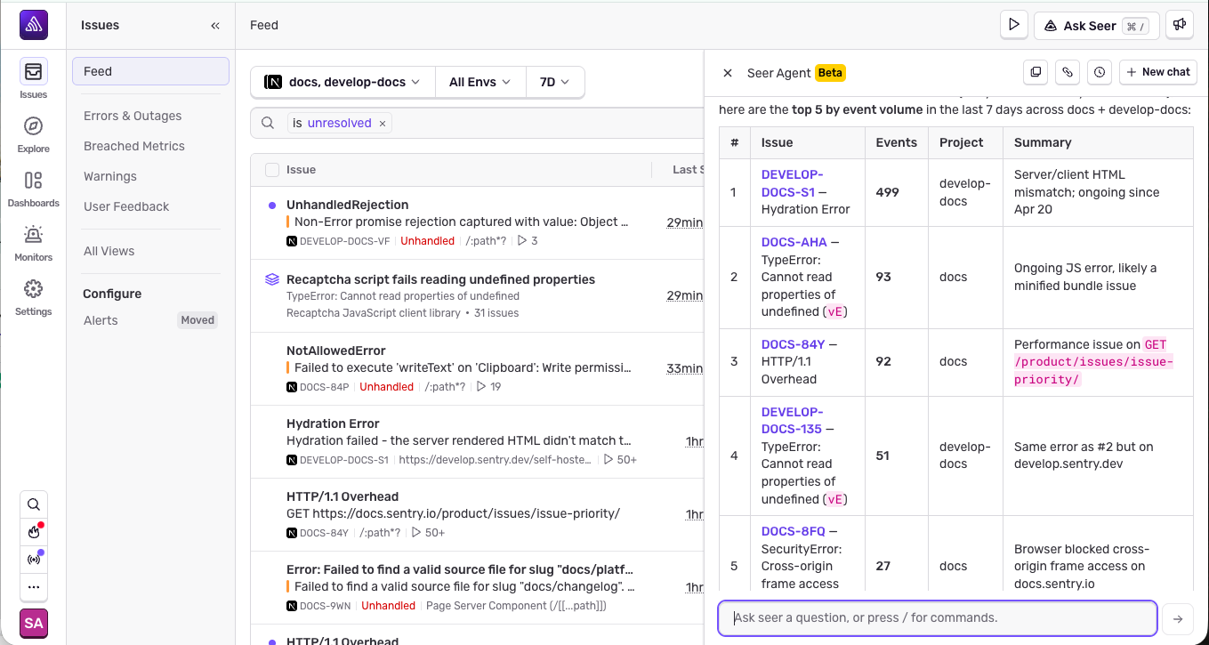Open the SA user avatar menu

(x=34, y=624)
